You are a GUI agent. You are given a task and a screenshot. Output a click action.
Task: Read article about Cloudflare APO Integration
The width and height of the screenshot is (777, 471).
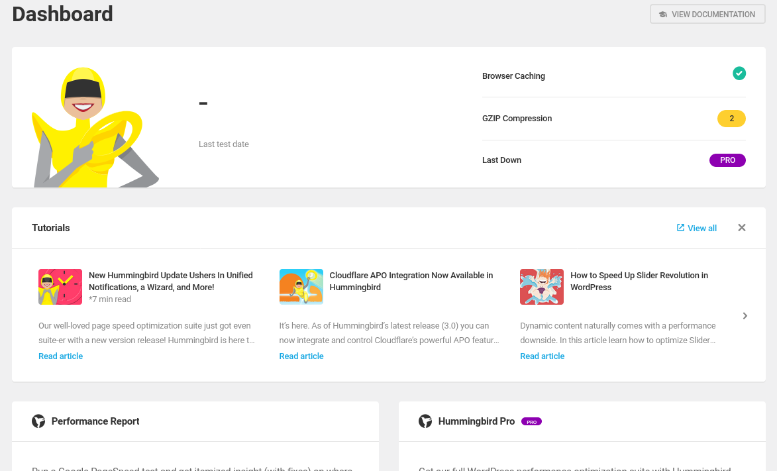301,356
